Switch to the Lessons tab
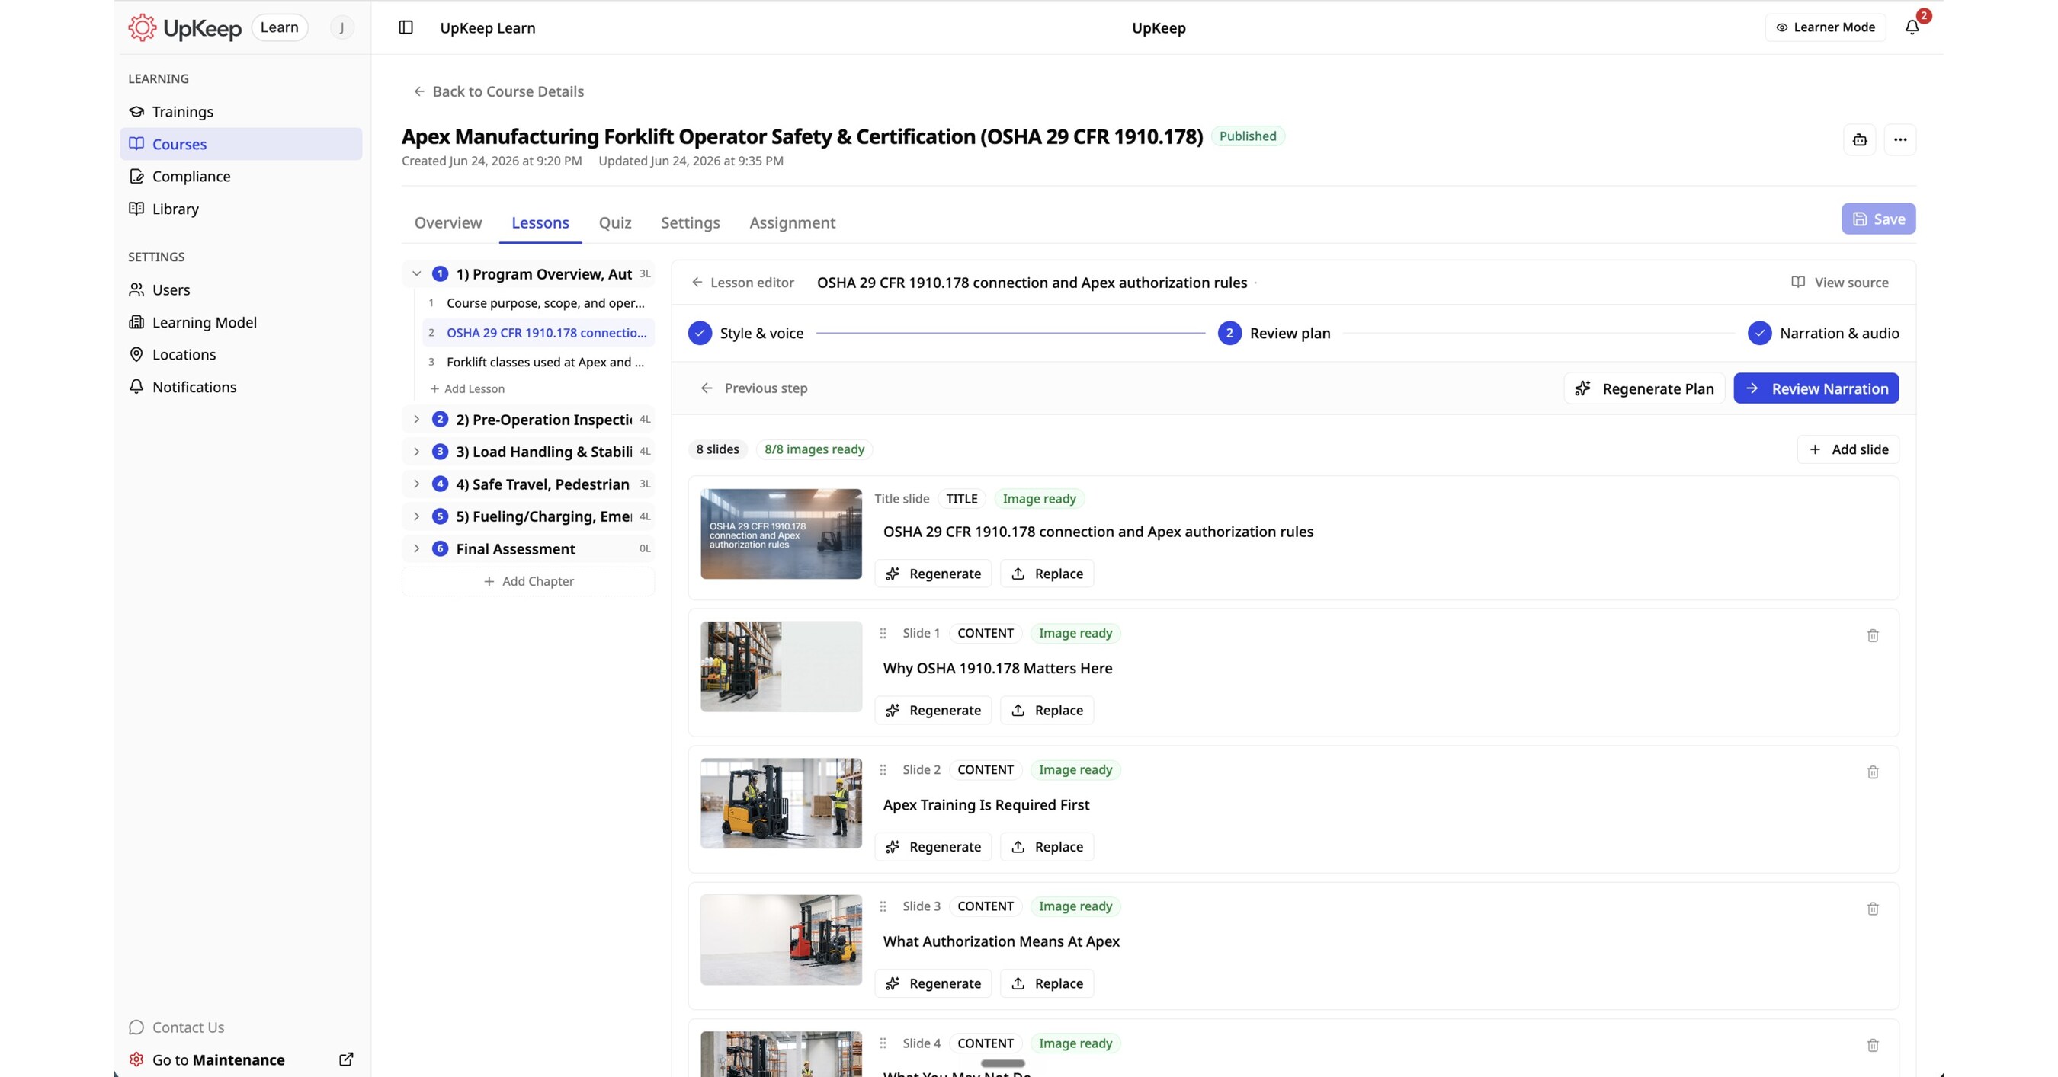 (540, 222)
